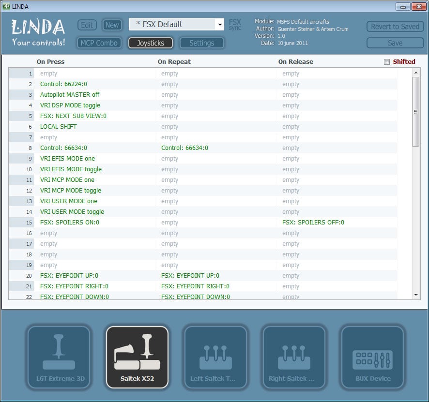Open the Settings tab
The image size is (429, 402).
click(201, 43)
